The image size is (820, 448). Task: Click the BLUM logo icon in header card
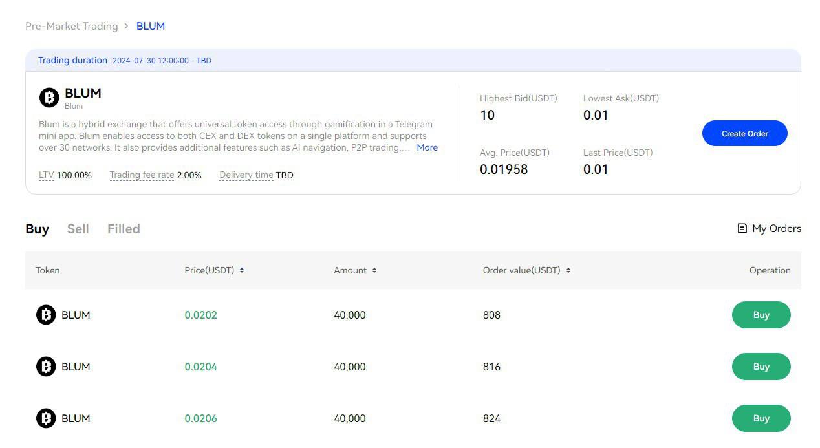click(x=49, y=98)
